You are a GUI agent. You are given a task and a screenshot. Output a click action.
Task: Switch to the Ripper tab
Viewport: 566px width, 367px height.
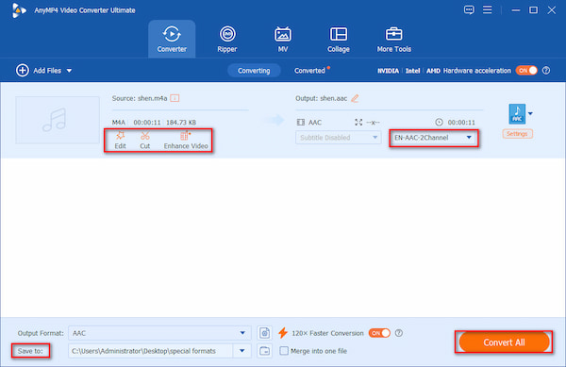tap(227, 39)
